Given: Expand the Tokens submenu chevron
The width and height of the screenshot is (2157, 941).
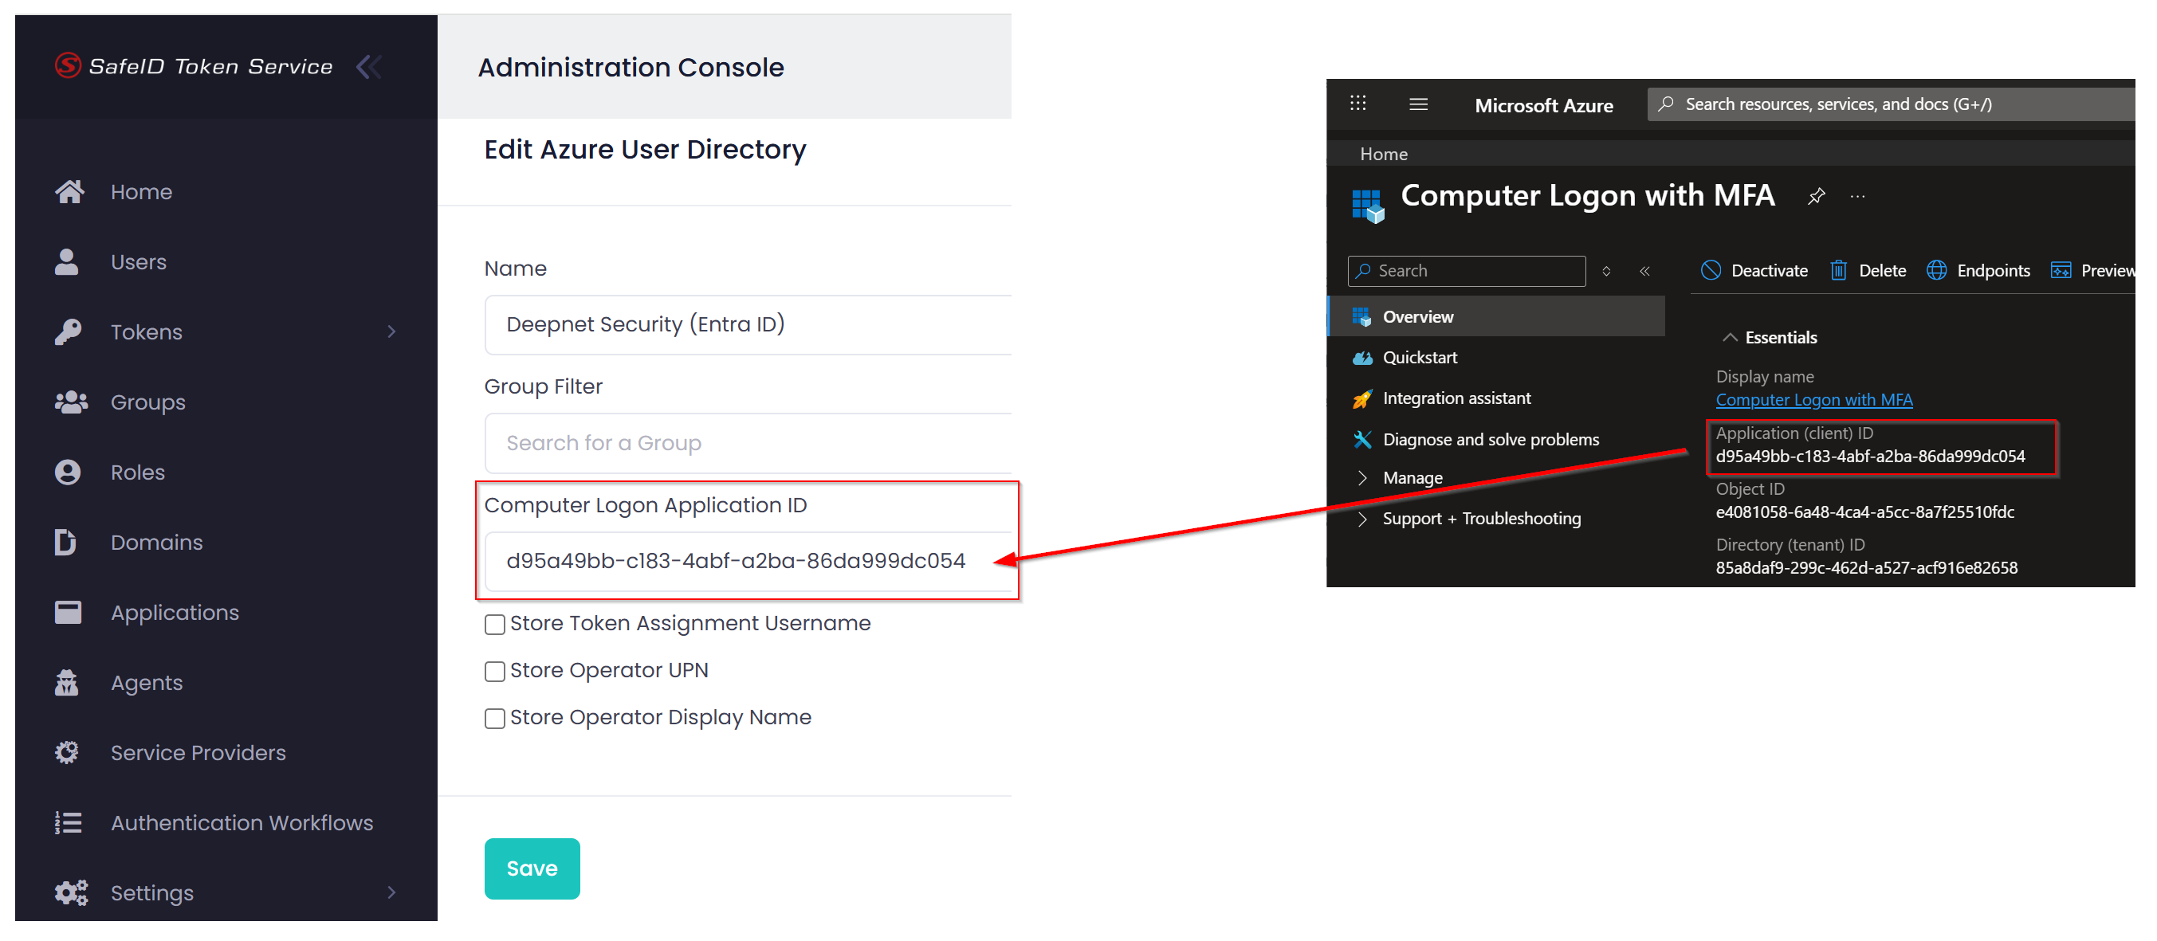Looking at the screenshot, I should coord(391,331).
